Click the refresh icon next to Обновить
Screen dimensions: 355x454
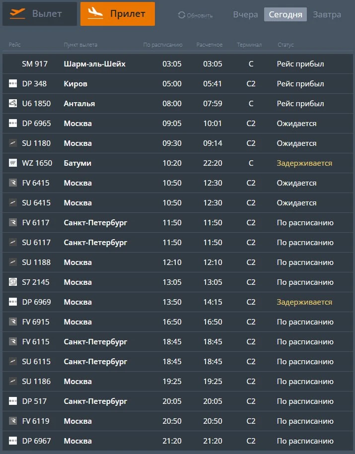pyautogui.click(x=181, y=15)
